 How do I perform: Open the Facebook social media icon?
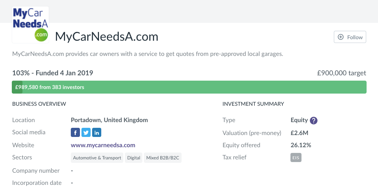point(75,132)
